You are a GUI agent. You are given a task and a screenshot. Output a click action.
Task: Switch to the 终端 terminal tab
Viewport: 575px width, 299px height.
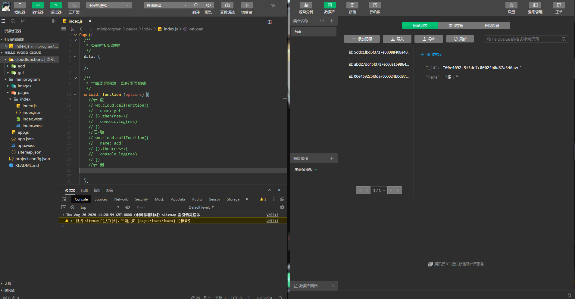tap(110, 190)
